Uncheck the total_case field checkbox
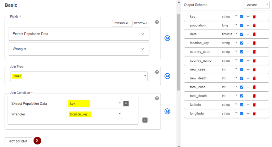 point(242,87)
